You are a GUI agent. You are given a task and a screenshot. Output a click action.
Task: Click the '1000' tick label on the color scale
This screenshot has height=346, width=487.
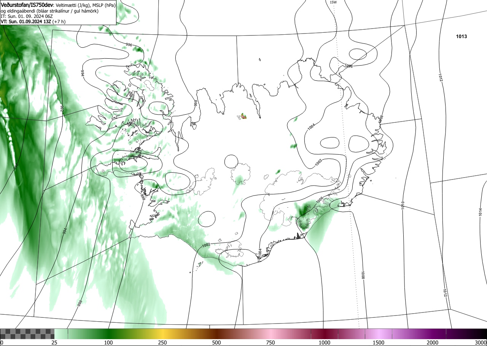coord(325,343)
